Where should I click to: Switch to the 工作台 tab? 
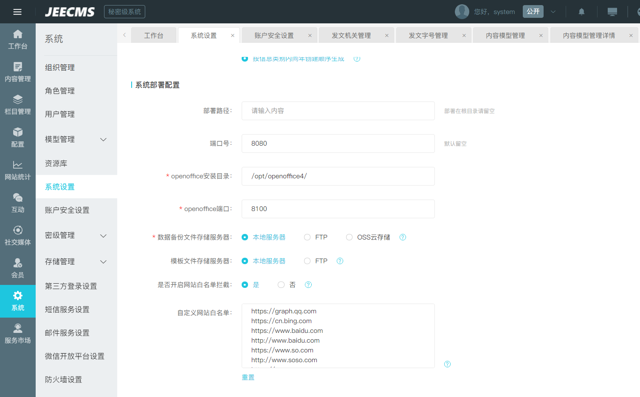pyautogui.click(x=154, y=36)
